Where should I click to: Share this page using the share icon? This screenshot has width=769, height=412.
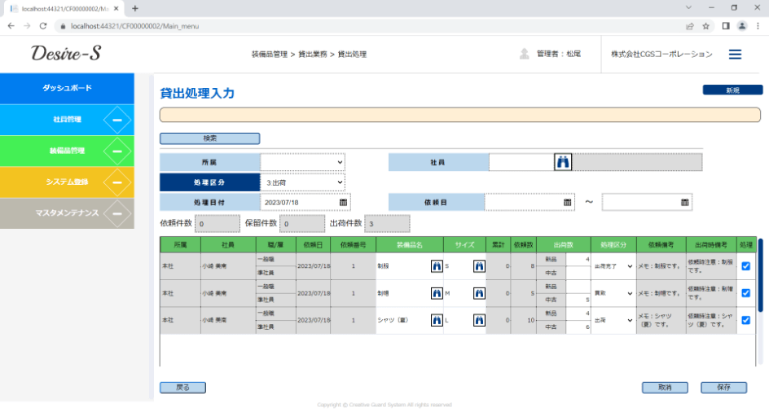[x=689, y=26]
